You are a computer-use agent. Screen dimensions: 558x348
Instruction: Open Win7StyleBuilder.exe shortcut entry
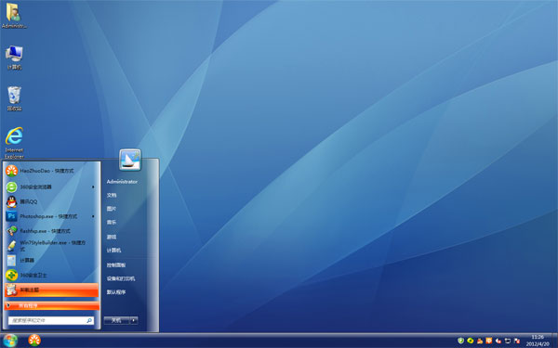pos(51,246)
